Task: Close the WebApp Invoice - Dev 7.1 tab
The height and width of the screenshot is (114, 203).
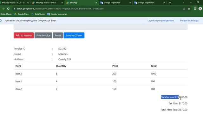Action: pos(62,3)
